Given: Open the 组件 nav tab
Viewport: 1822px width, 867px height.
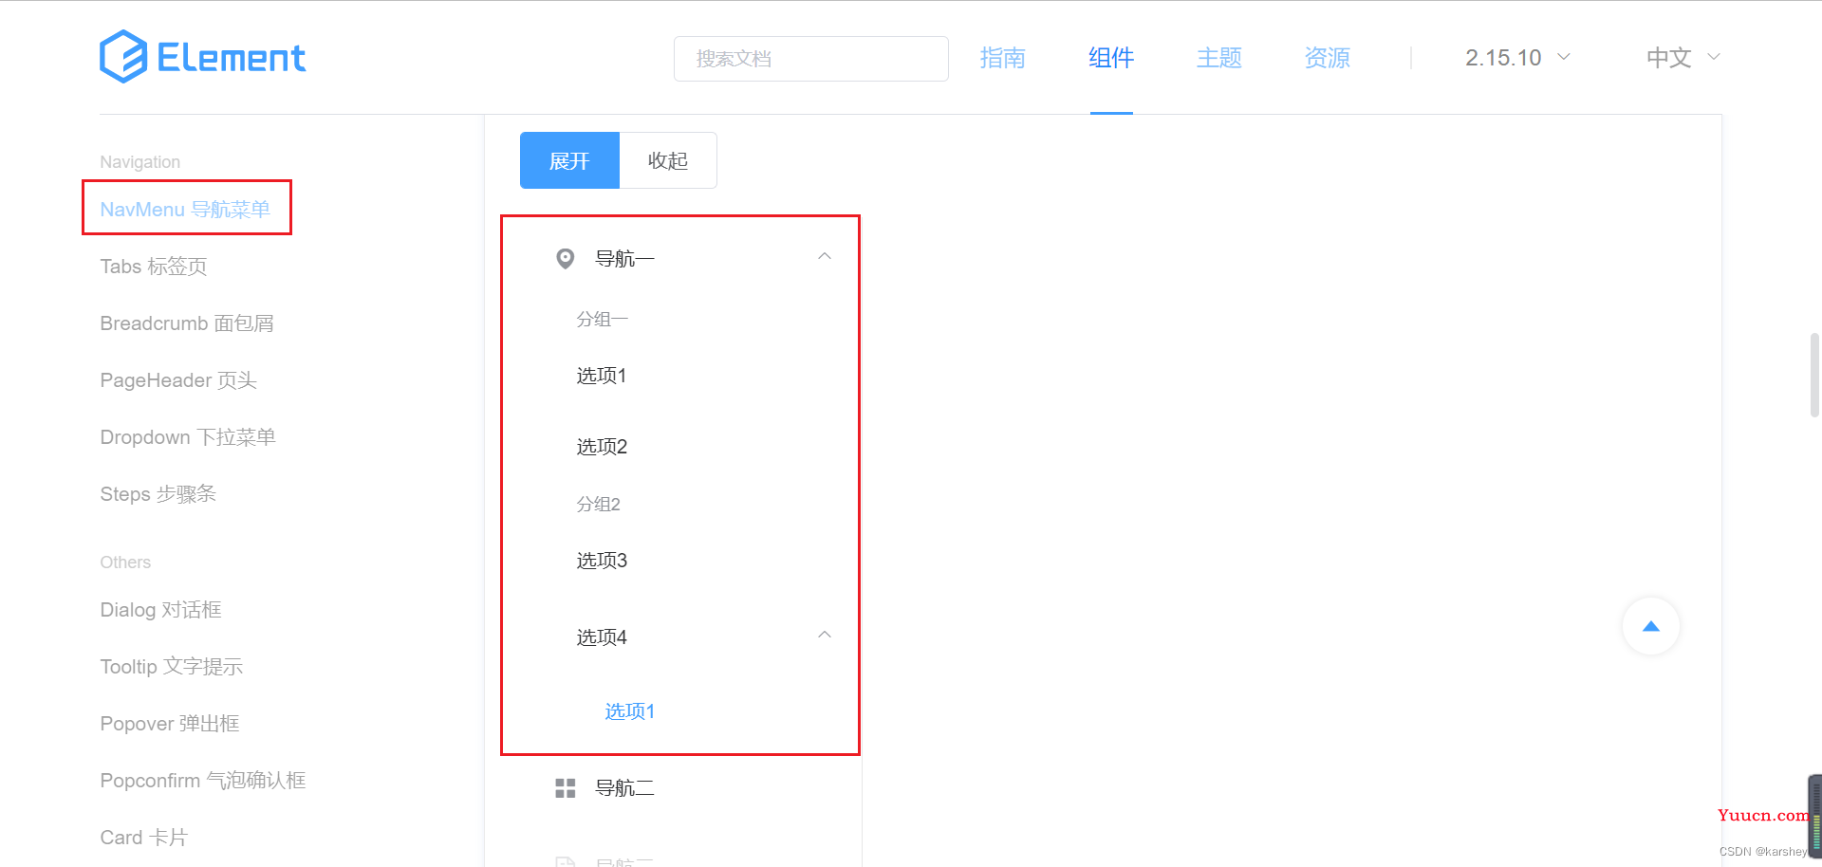Looking at the screenshot, I should 1111,58.
